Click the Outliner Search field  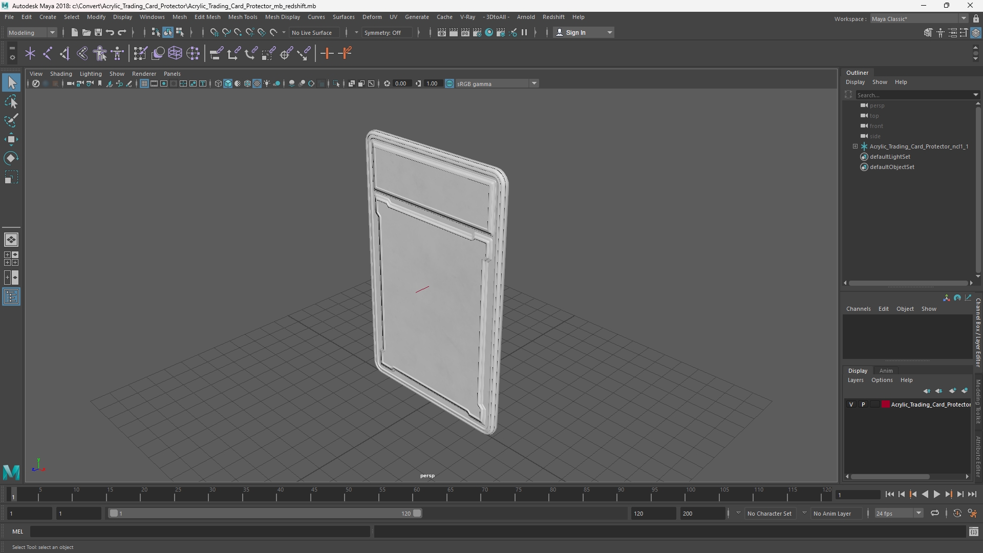[914, 95]
